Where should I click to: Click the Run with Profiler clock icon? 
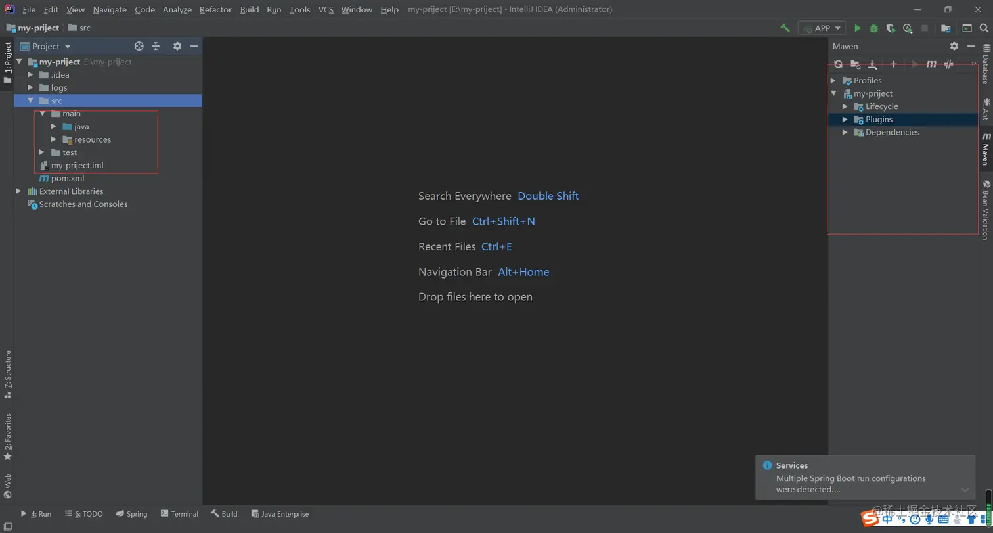tap(908, 28)
